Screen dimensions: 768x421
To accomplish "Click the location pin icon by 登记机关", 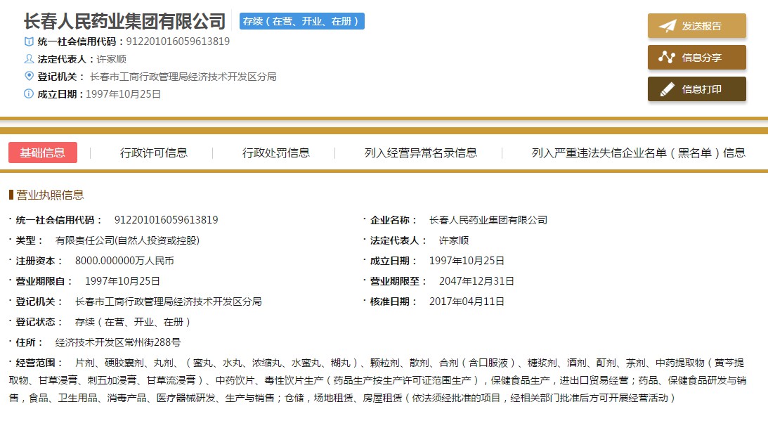I will [29, 76].
